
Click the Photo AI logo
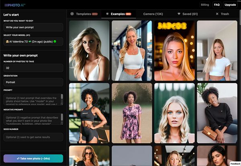15,5
